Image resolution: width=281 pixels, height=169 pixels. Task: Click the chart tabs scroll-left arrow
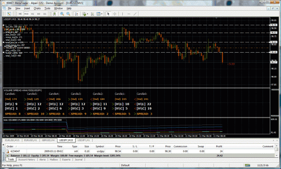coord(273,140)
